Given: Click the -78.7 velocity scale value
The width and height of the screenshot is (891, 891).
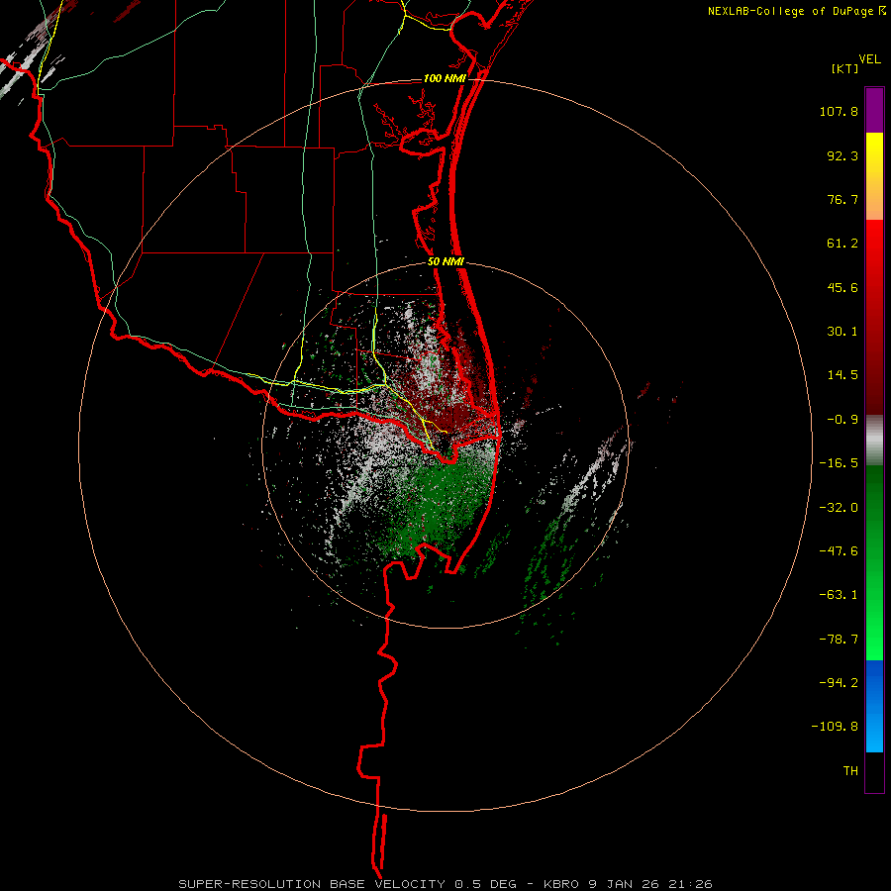Looking at the screenshot, I should coord(839,640).
